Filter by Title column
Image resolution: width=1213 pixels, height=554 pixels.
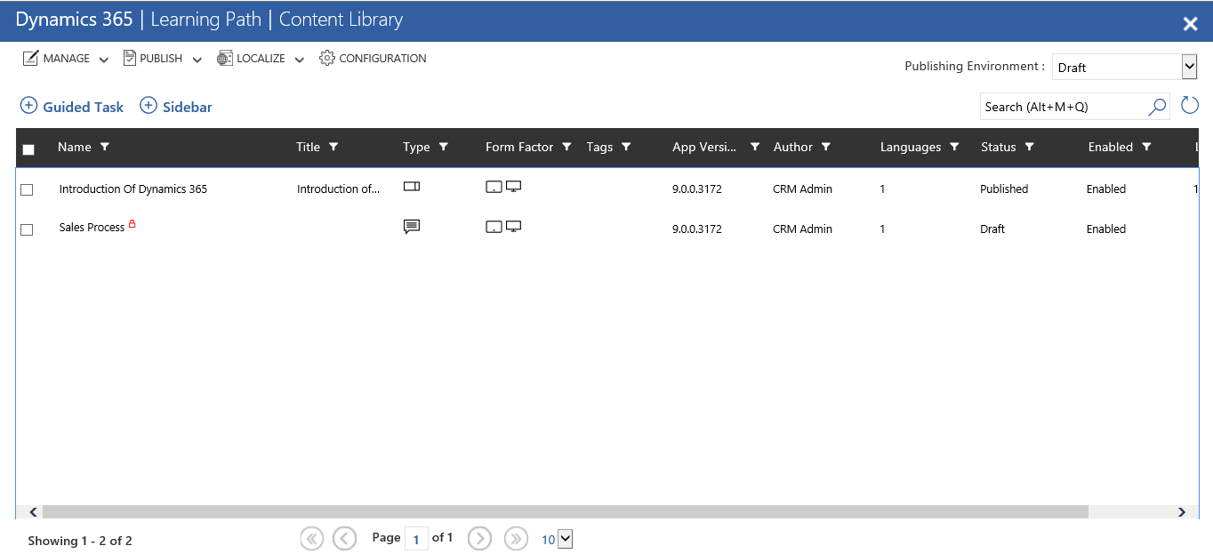333,147
